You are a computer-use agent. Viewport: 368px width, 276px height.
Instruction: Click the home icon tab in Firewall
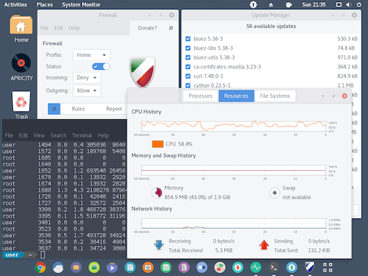pyautogui.click(x=54, y=109)
